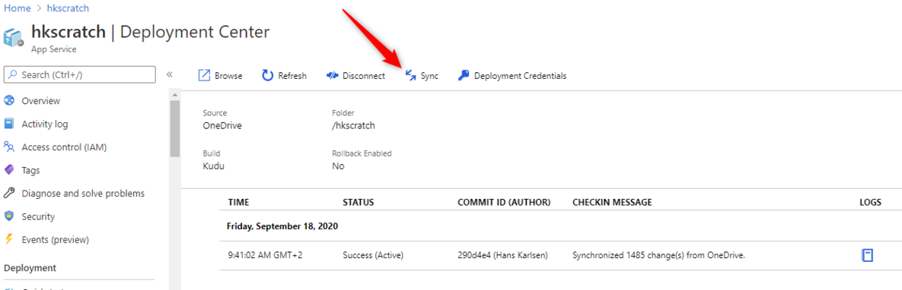
Task: Refresh the deployment list
Action: [284, 76]
